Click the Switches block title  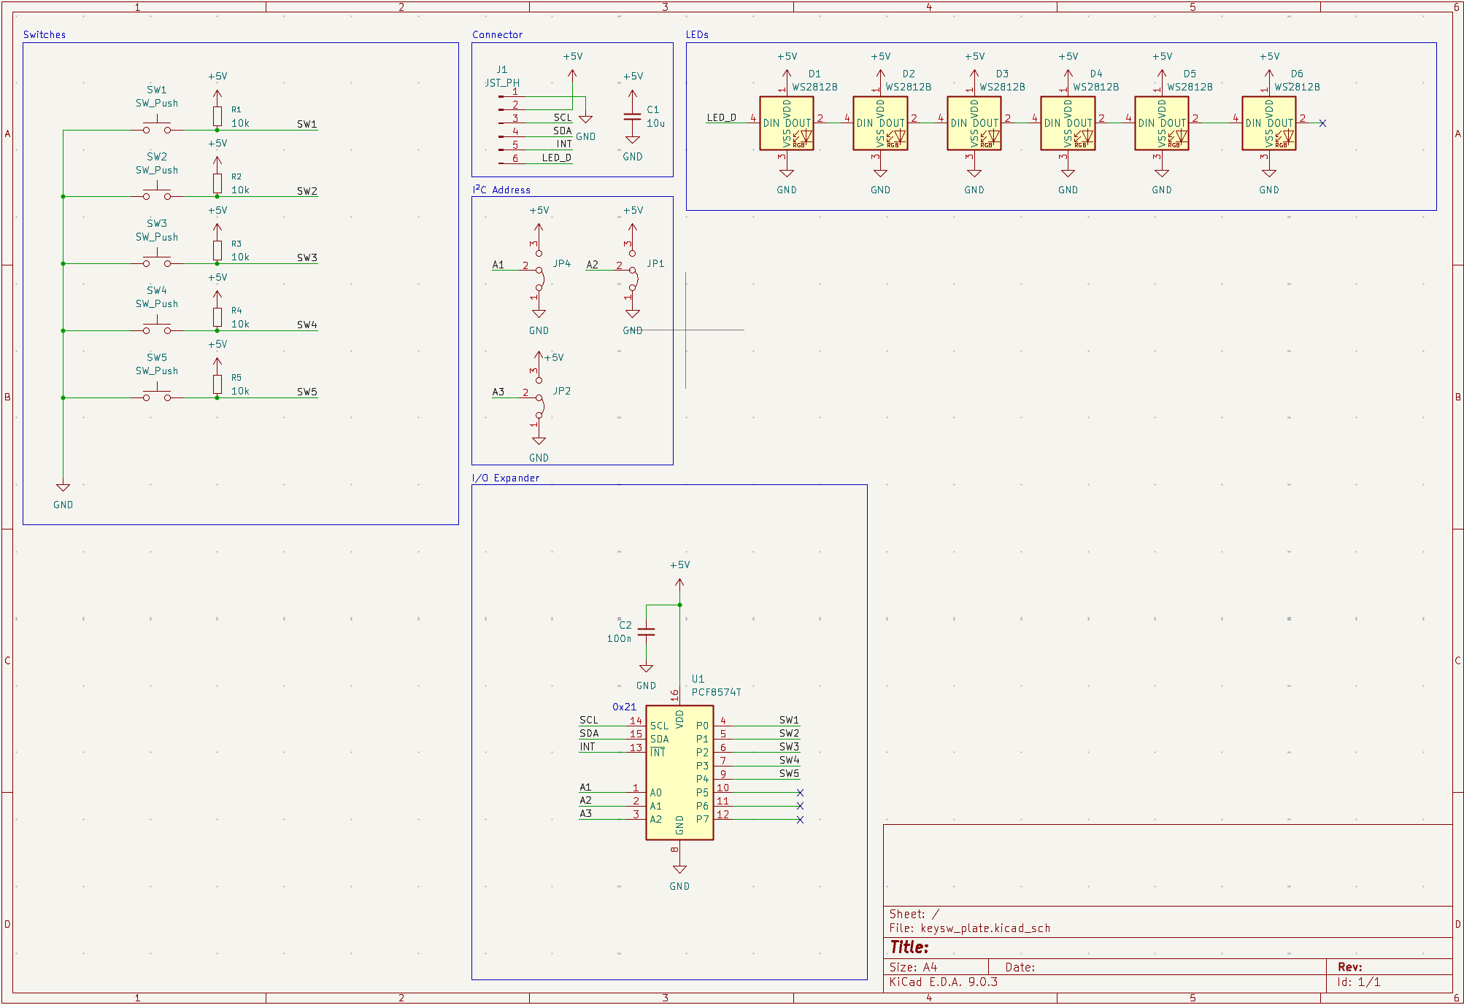tap(45, 34)
